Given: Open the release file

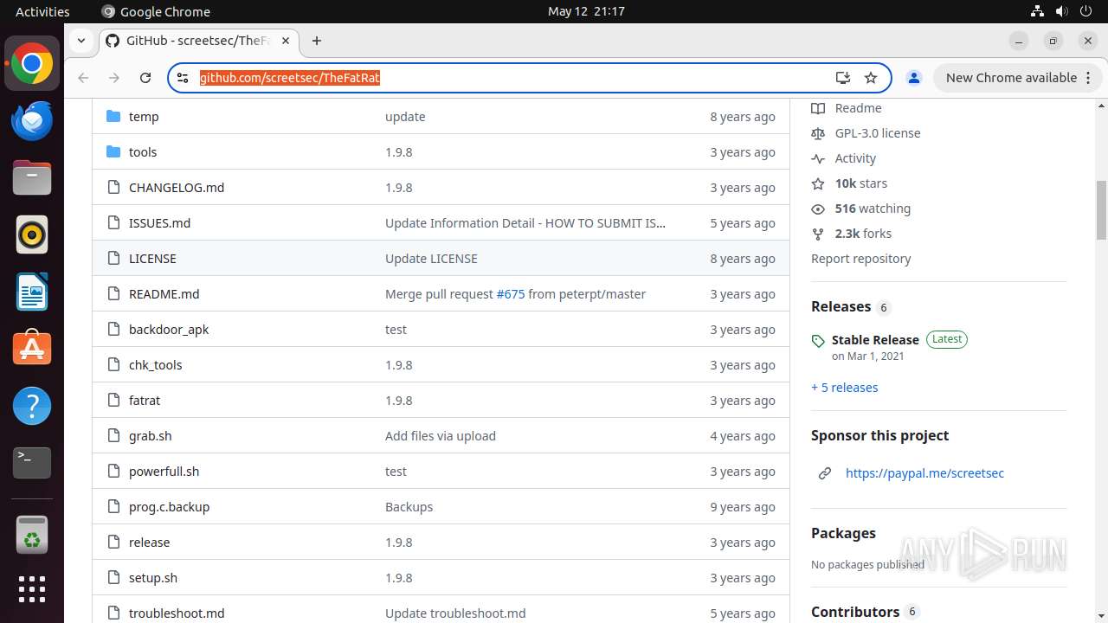Looking at the screenshot, I should [149, 542].
